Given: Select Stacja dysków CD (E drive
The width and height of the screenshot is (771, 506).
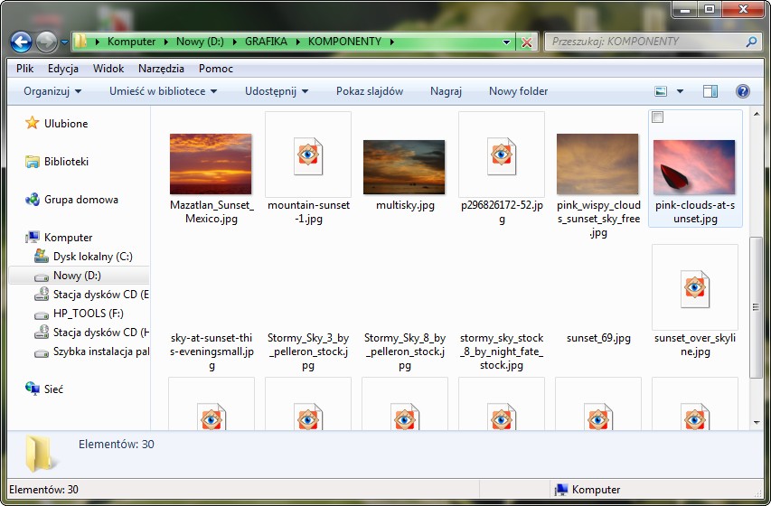Looking at the screenshot, I should click(x=100, y=294).
